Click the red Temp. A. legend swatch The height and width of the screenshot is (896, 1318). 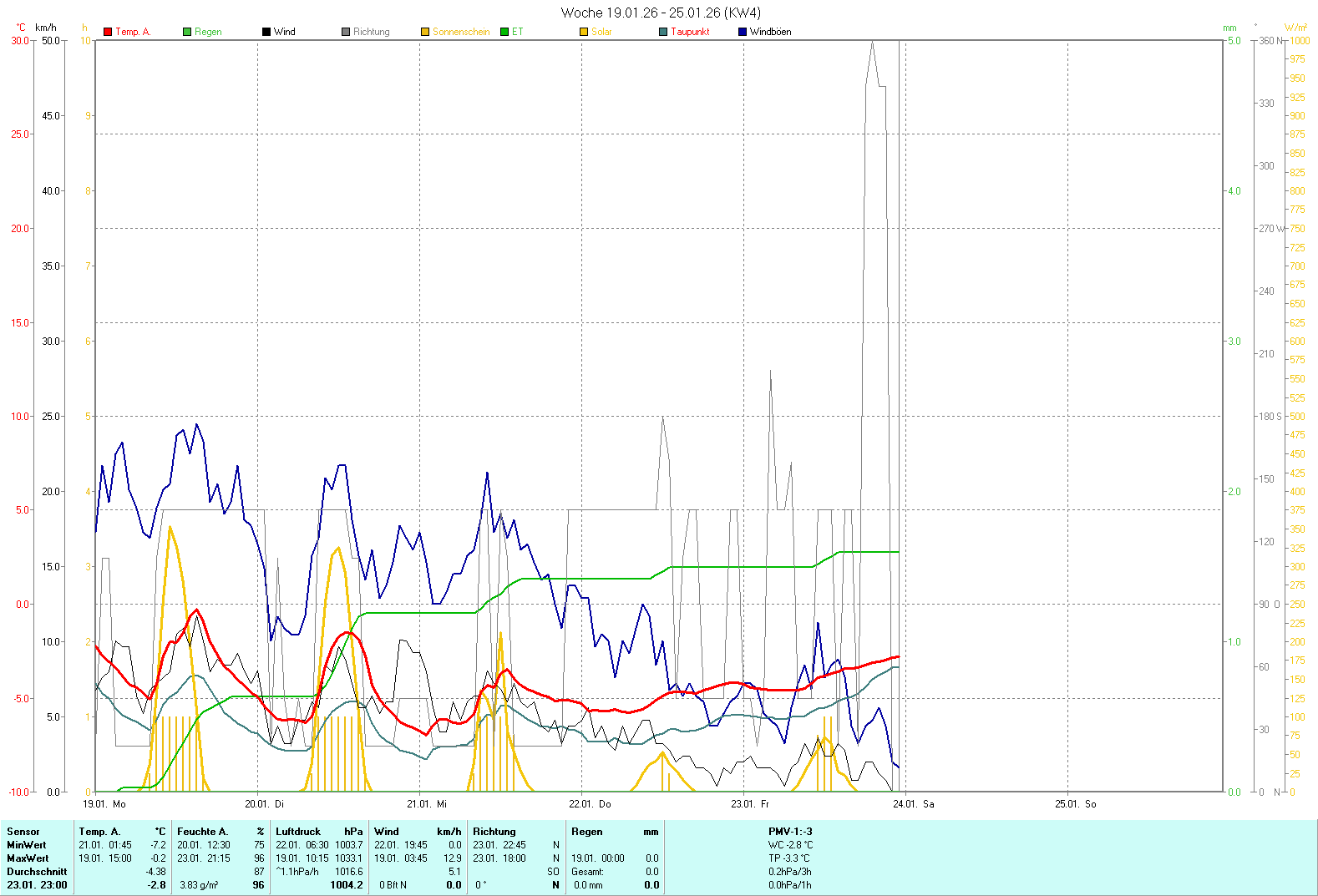pos(108,32)
